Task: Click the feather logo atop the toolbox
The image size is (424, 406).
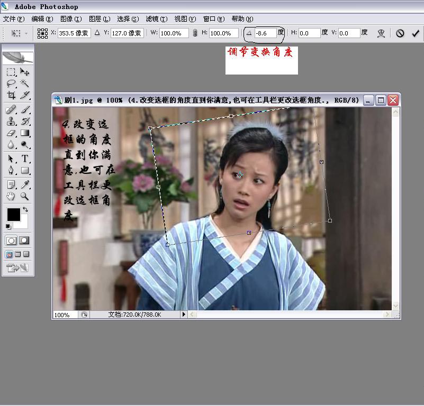Action: tap(18, 58)
